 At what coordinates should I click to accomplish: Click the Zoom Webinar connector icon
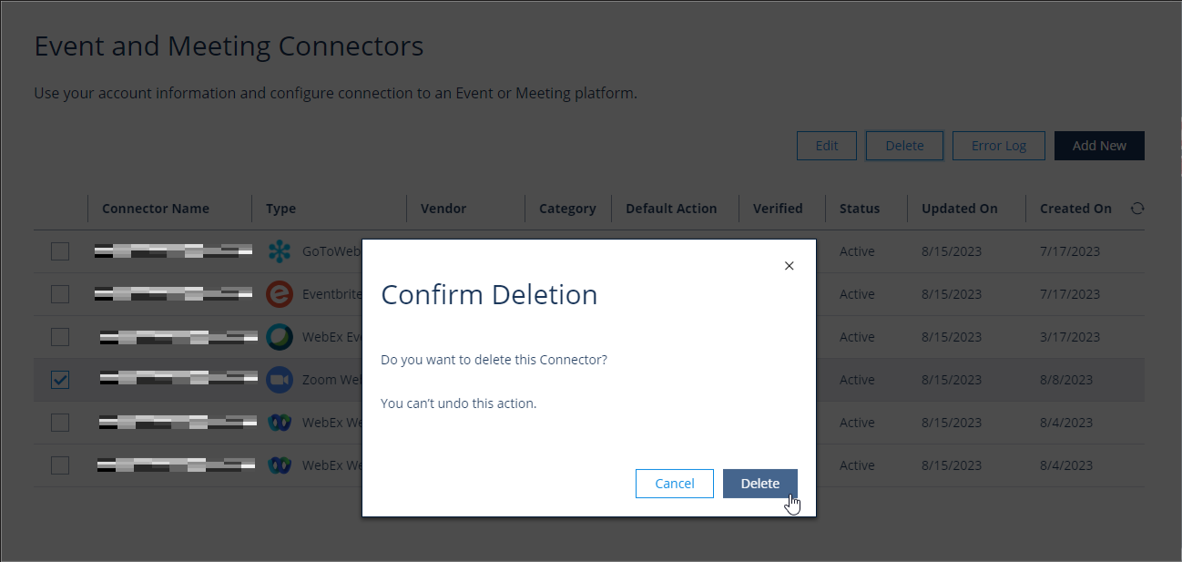280,380
